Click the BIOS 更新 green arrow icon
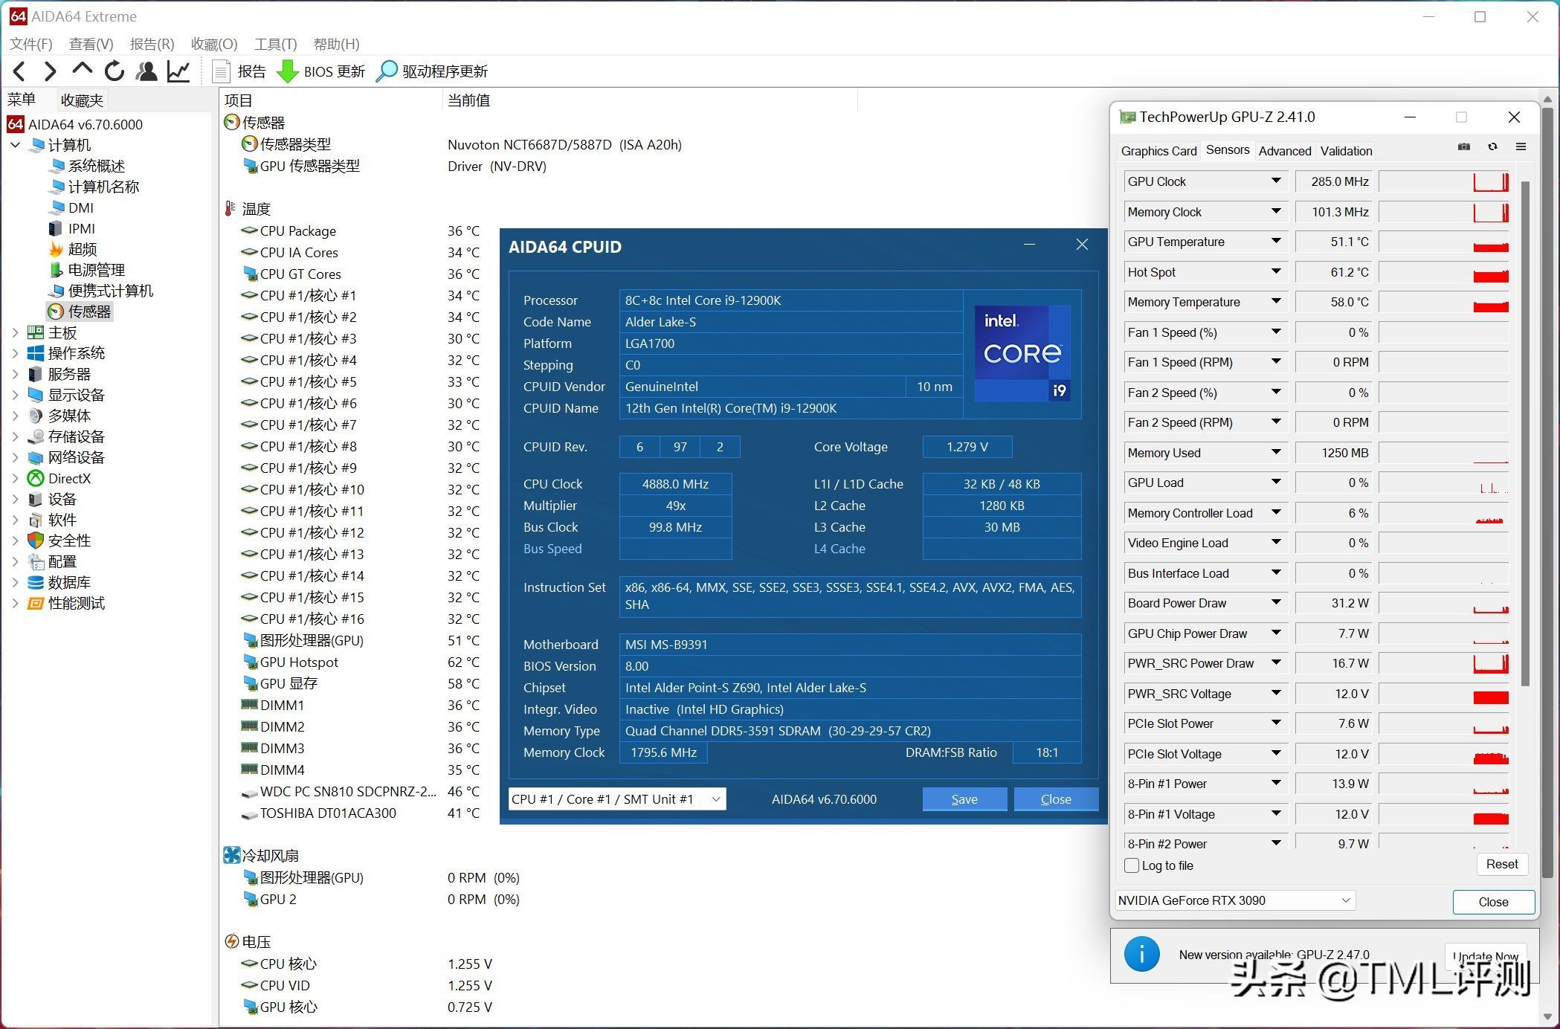This screenshot has width=1560, height=1029. [x=287, y=71]
